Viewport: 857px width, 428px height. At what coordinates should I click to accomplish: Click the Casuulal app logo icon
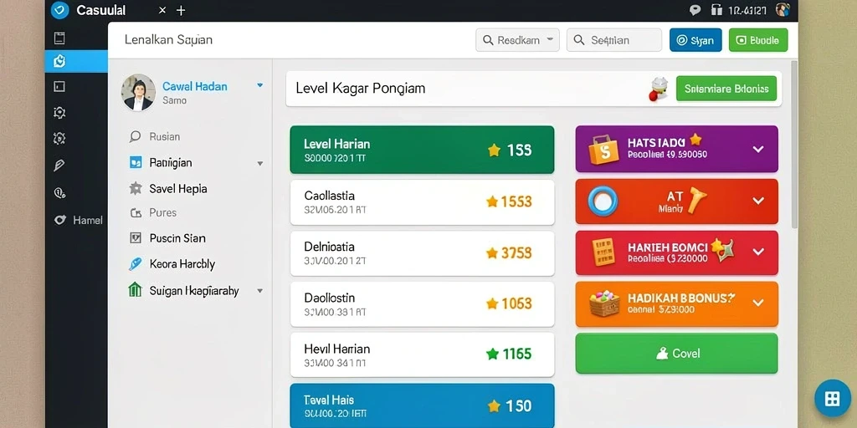(59, 9)
